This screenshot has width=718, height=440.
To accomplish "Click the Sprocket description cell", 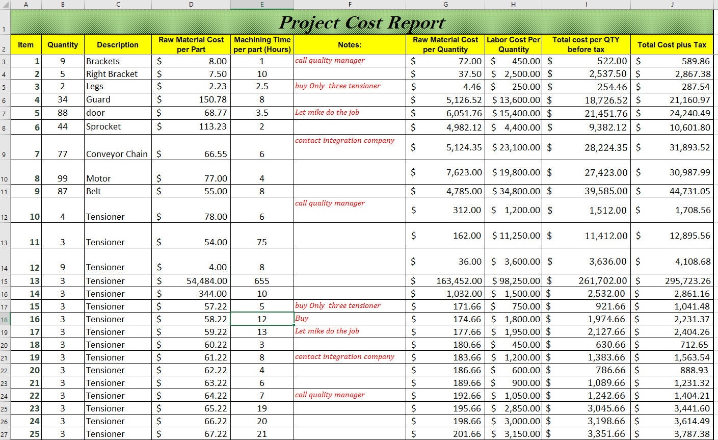I will (x=117, y=126).
